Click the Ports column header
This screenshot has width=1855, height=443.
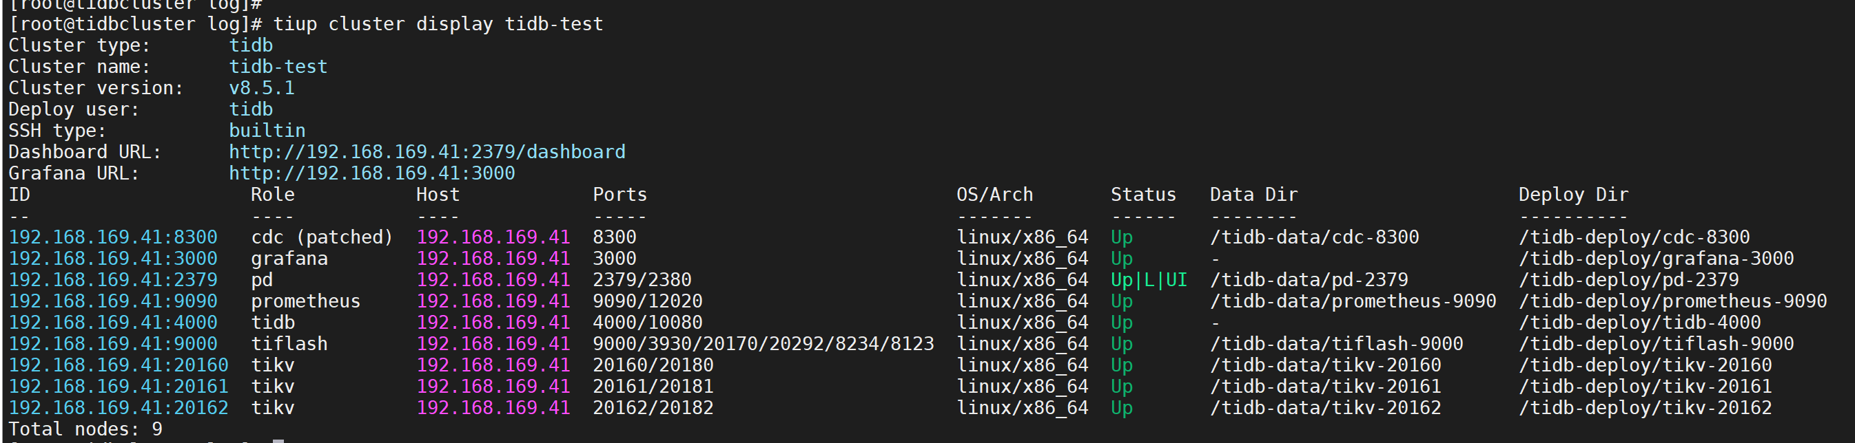pos(619,195)
